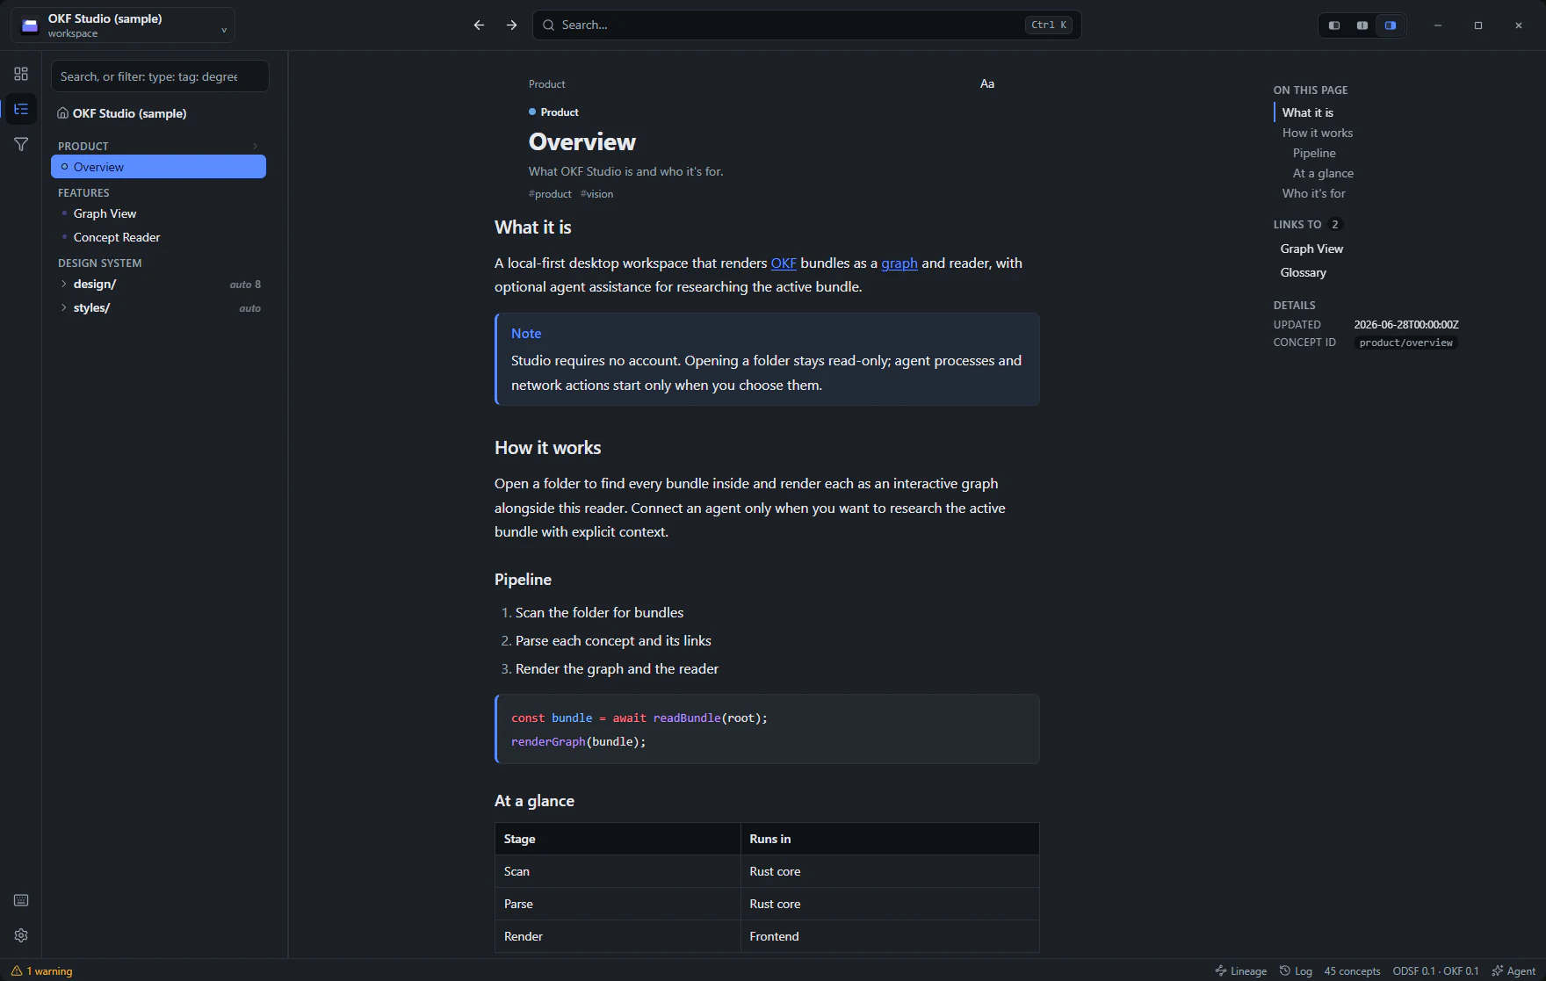Viewport: 1546px width, 981px height.
Task: Open the workspace switcher dropdown arrow
Action: point(224,30)
